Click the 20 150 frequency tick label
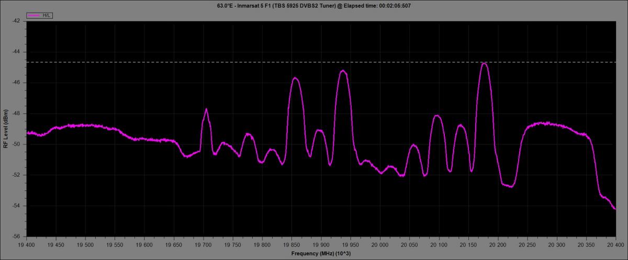 coord(468,244)
